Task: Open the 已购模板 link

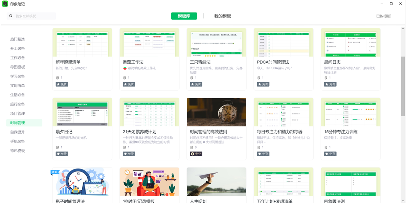Action: (383, 16)
